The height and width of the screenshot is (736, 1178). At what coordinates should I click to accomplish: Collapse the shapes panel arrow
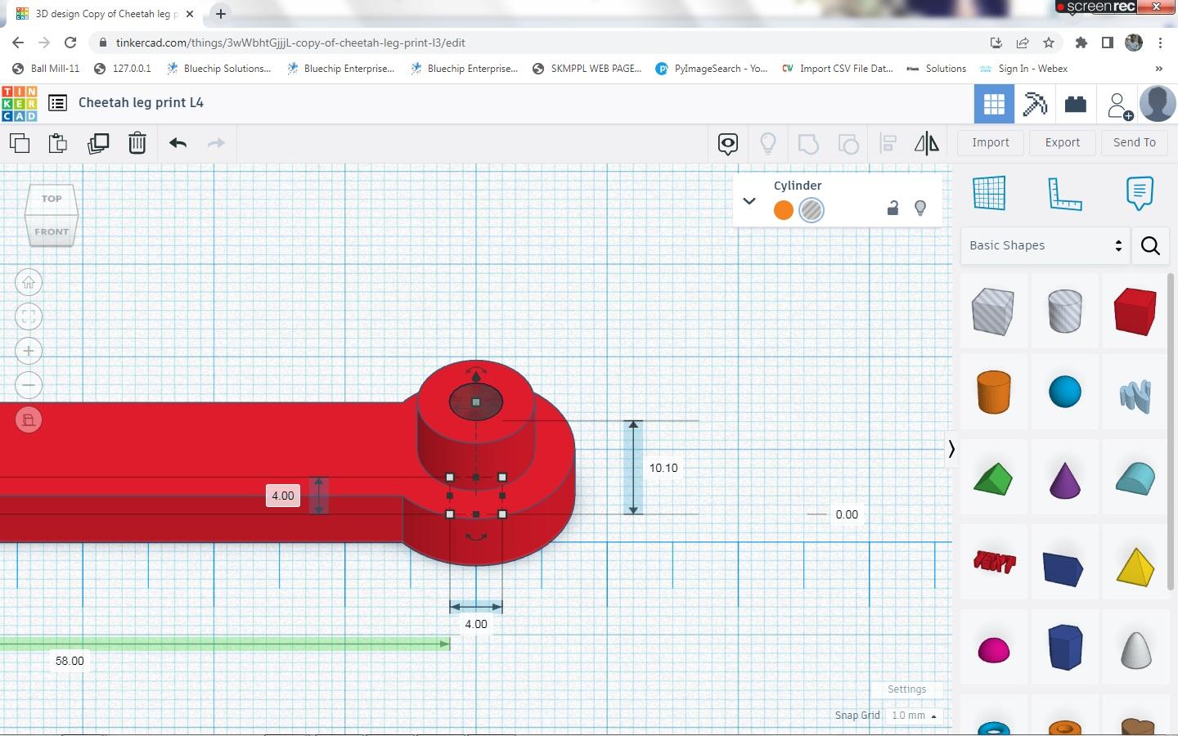click(x=951, y=449)
